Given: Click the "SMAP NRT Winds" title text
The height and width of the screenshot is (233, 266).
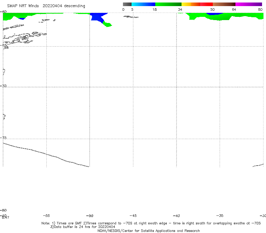Looking at the screenshot, I should click(23, 6).
